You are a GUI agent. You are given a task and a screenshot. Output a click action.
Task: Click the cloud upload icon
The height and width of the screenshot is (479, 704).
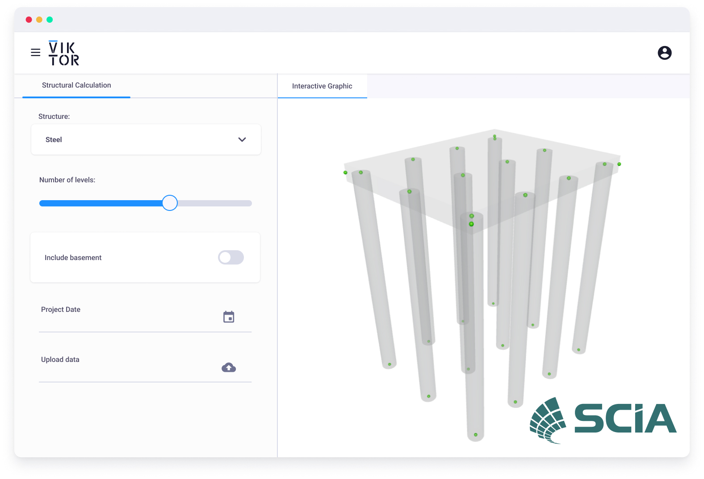pyautogui.click(x=229, y=367)
